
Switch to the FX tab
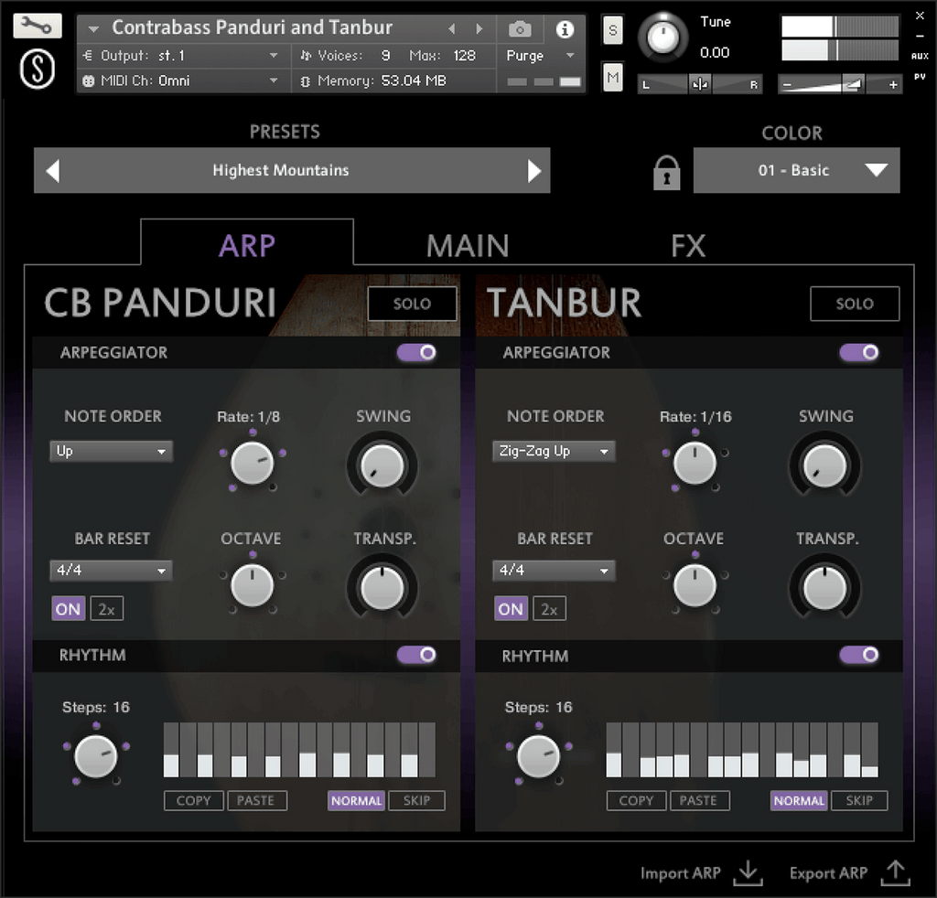tap(688, 245)
